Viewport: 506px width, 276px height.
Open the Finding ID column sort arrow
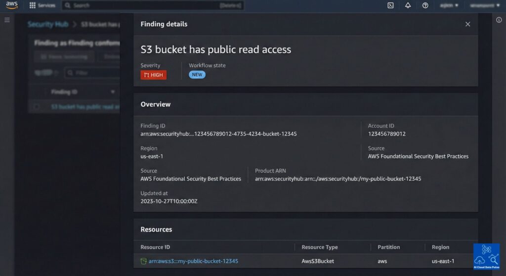113,92
